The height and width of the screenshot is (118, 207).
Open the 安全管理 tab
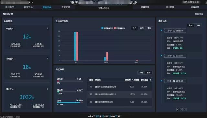tap(170, 7)
